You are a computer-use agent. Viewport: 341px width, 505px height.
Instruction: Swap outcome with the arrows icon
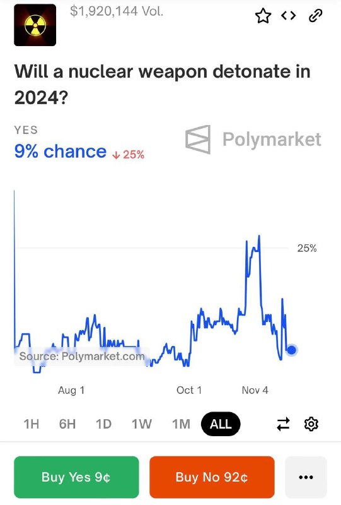283,424
